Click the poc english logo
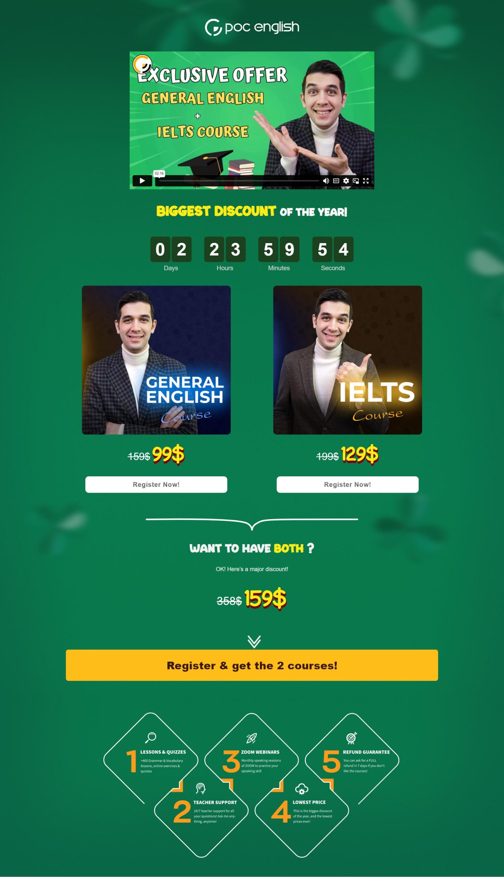Viewport: 504px width, 877px height. 252,27
